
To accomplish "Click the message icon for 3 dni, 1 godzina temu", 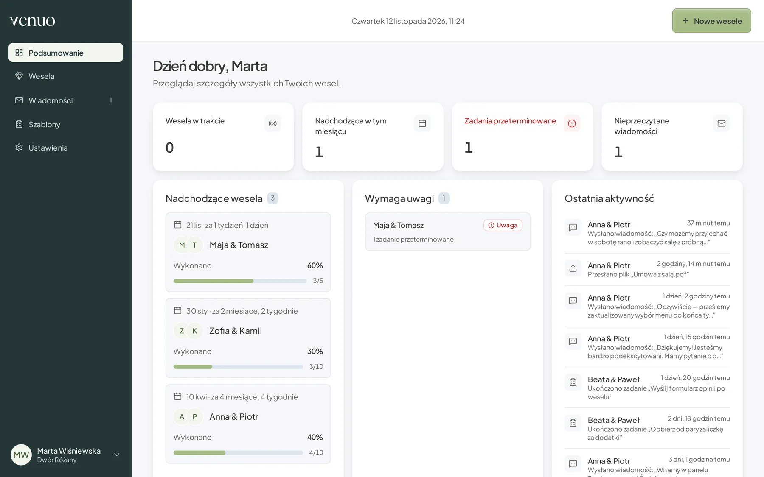I will (573, 463).
